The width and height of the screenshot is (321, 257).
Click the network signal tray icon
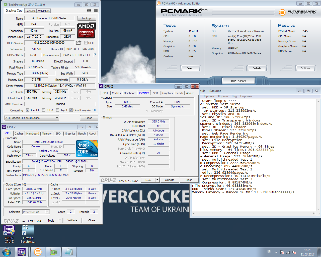[x=288, y=252]
